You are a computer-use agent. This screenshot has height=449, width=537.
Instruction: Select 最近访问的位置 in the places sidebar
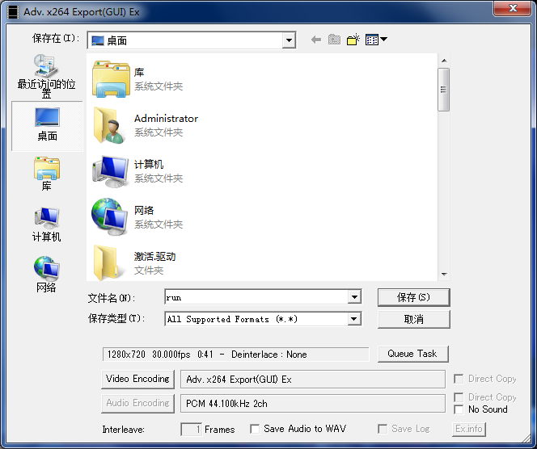pyautogui.click(x=47, y=76)
